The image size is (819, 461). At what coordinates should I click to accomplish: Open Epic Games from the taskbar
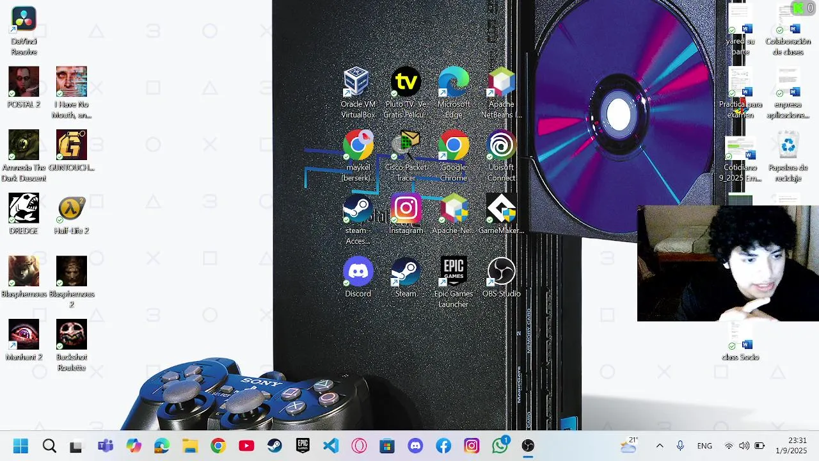303,446
